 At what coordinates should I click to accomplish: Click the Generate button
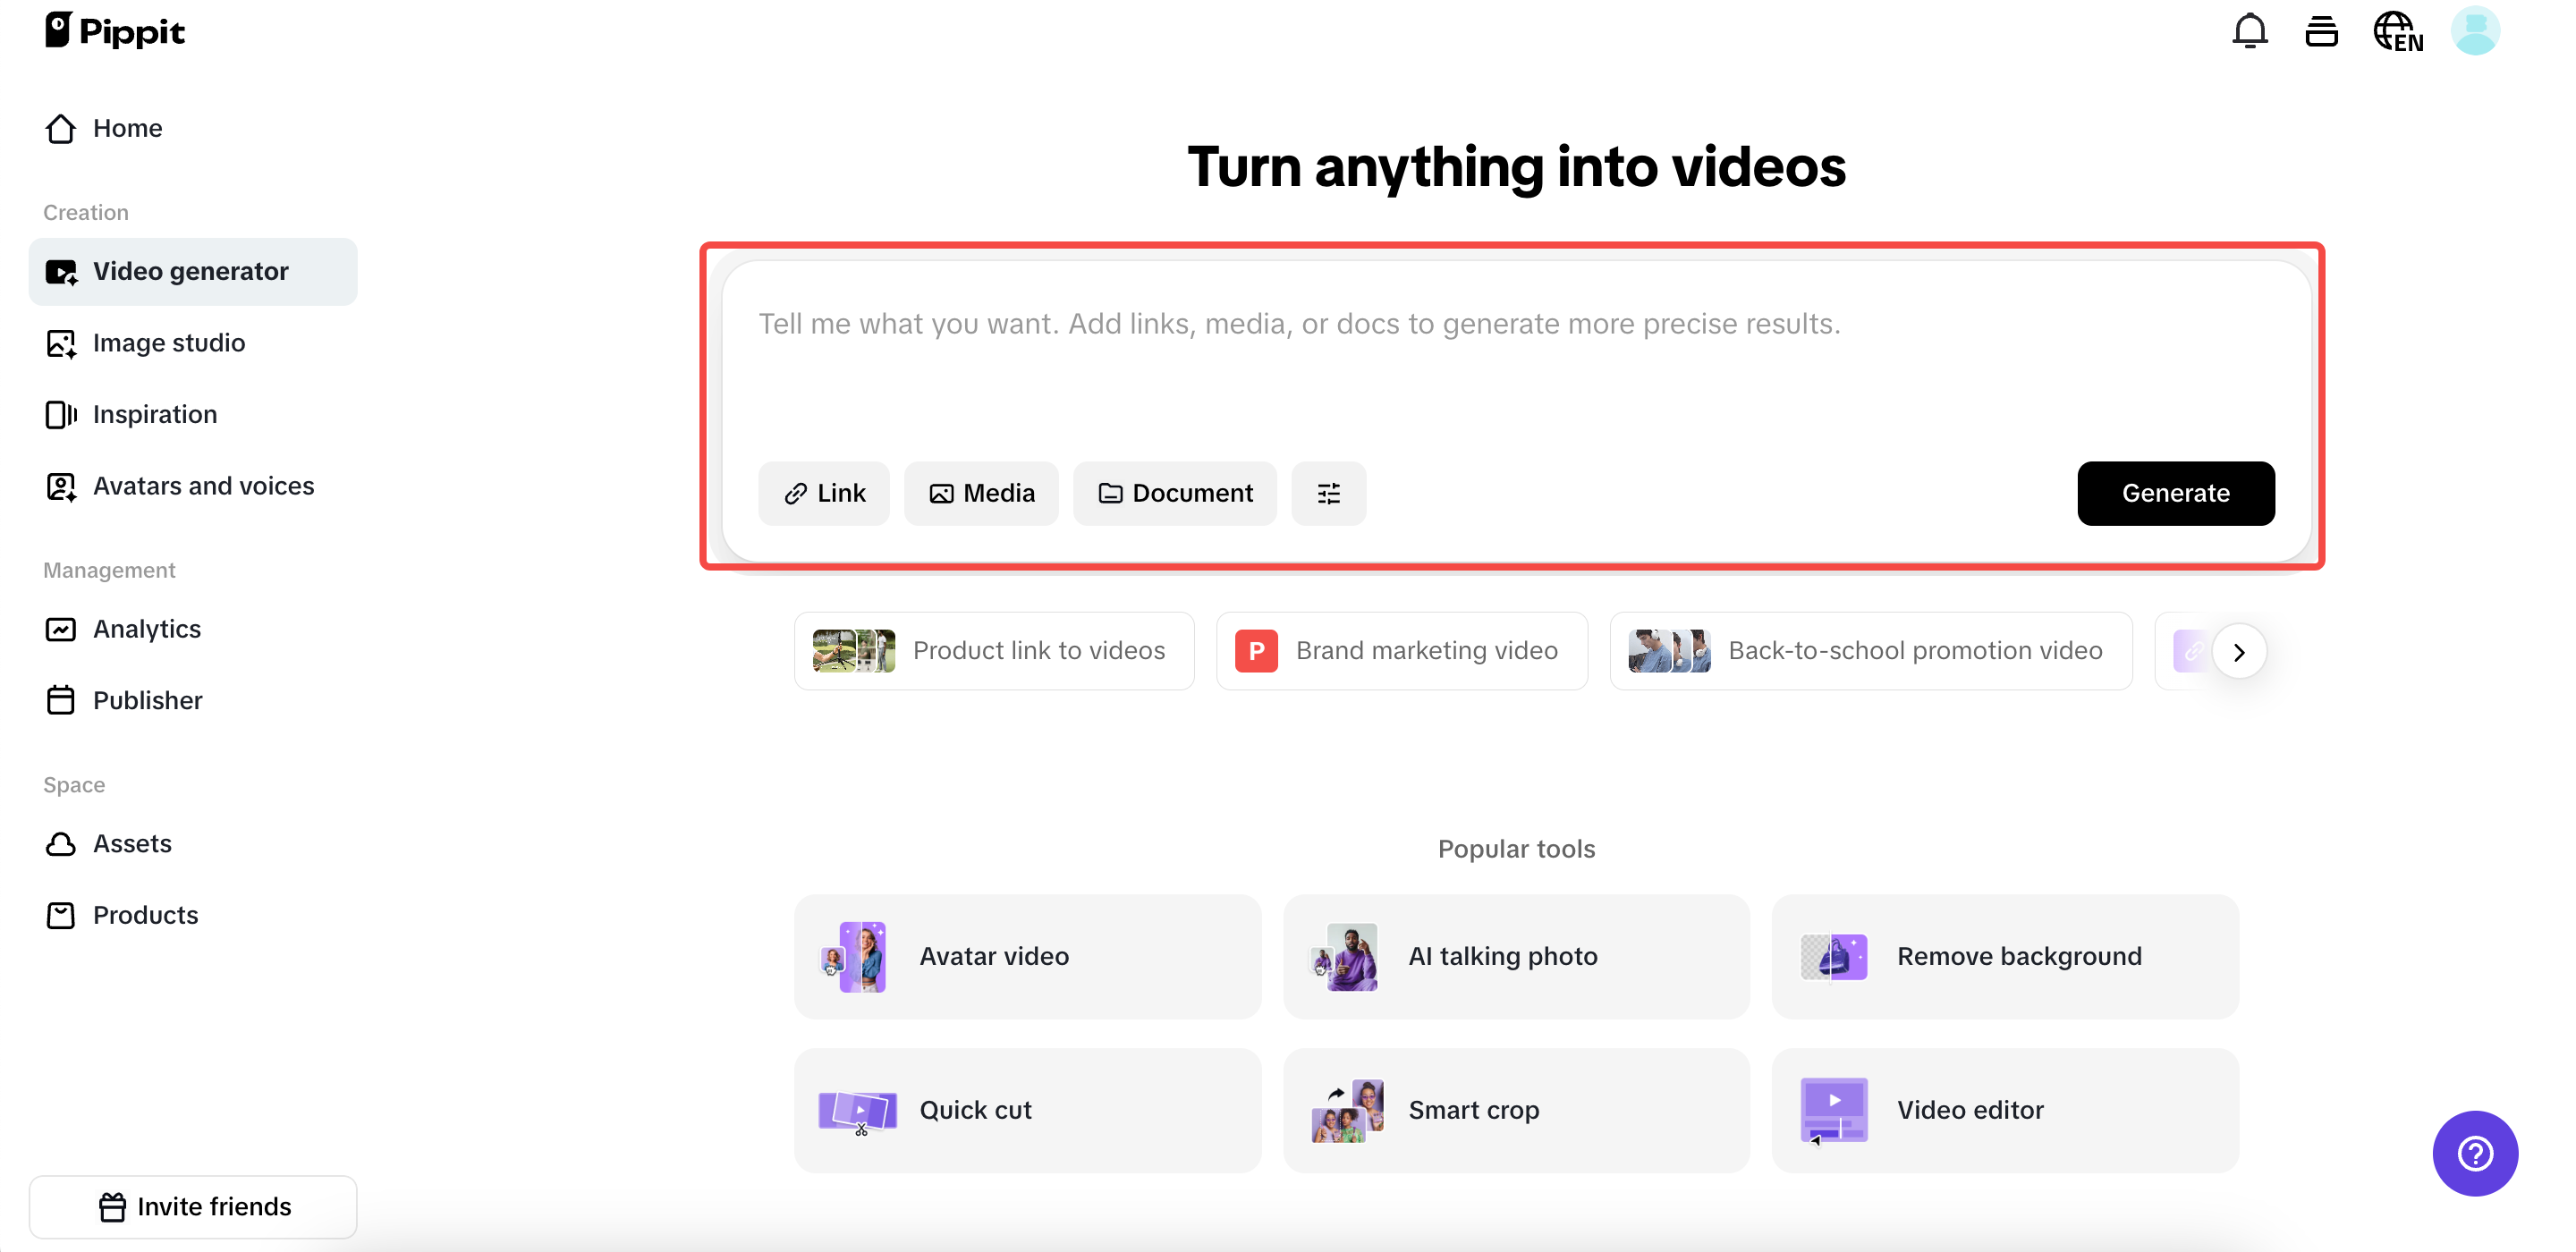pyautogui.click(x=2176, y=493)
